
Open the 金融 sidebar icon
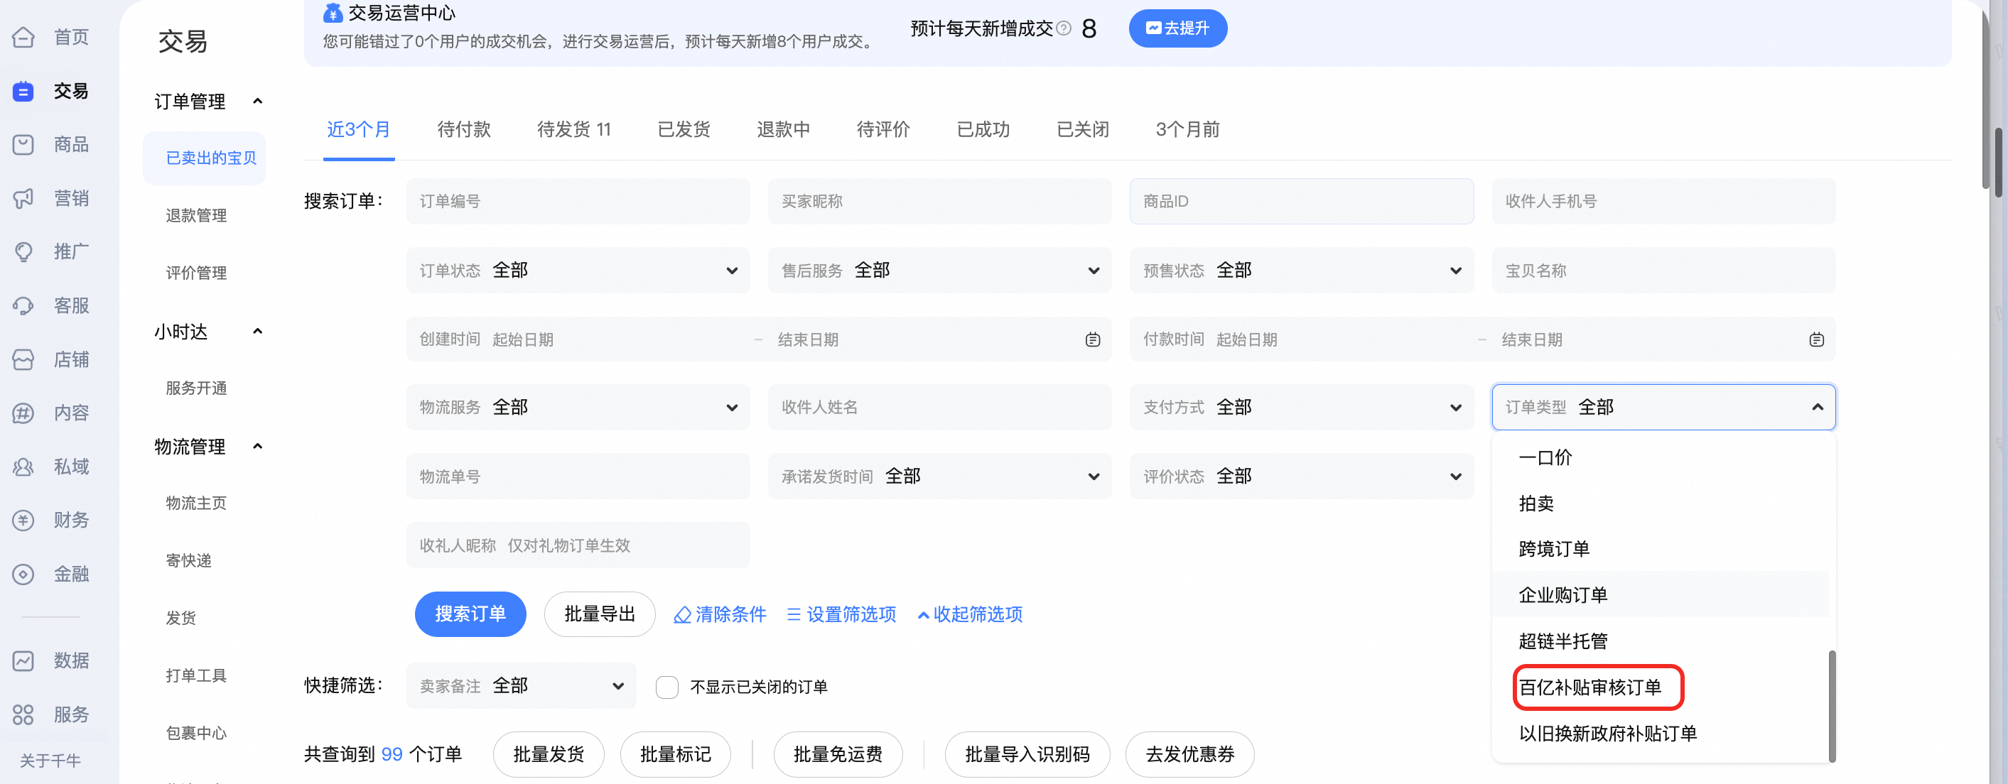[x=23, y=575]
